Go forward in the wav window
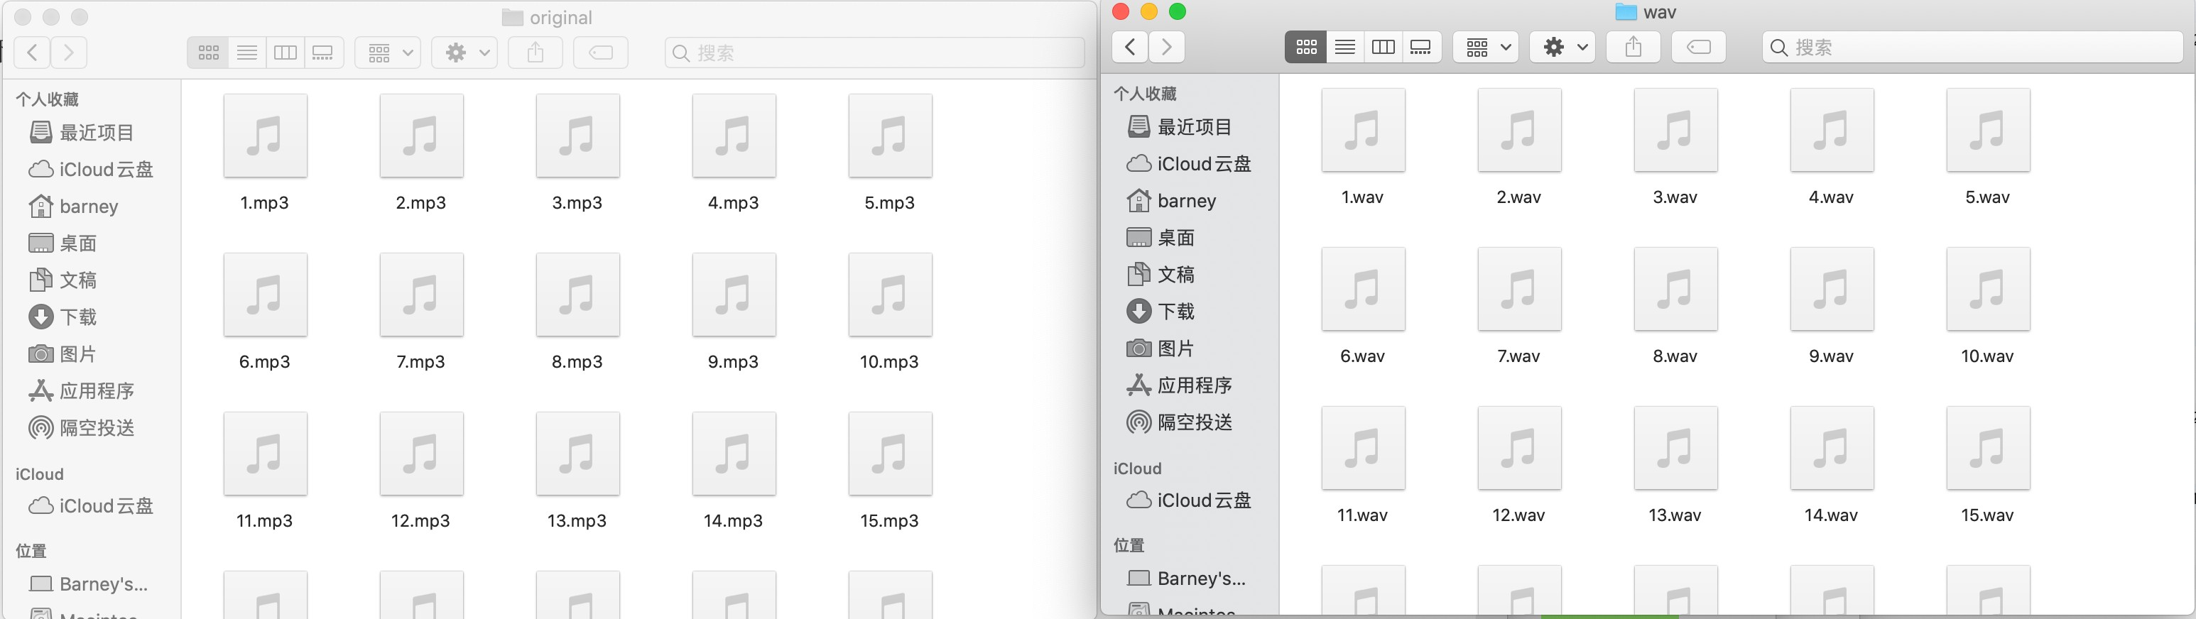2196x619 pixels. coord(1167,47)
